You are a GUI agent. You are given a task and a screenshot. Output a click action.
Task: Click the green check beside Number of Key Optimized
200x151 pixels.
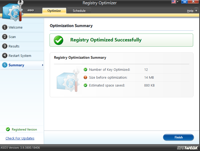point(85,69)
